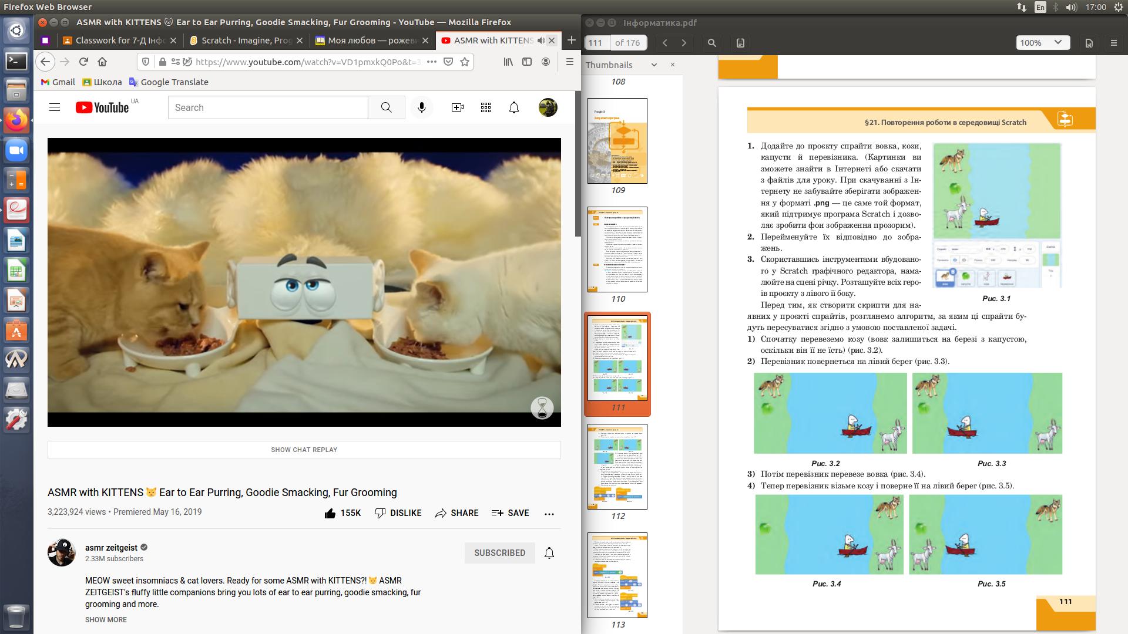Open YouTube apps grid icon
This screenshot has width=1128, height=634.
coord(485,107)
